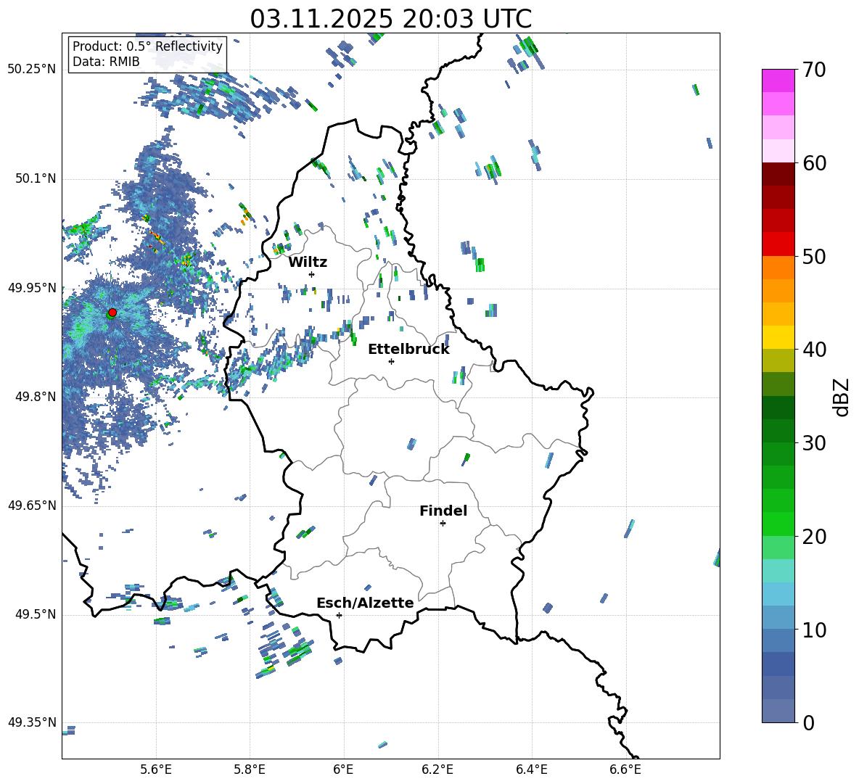Screen dimensions: 859x784
Task: Click the 70 tick on the colorbar
Action: tap(814, 70)
